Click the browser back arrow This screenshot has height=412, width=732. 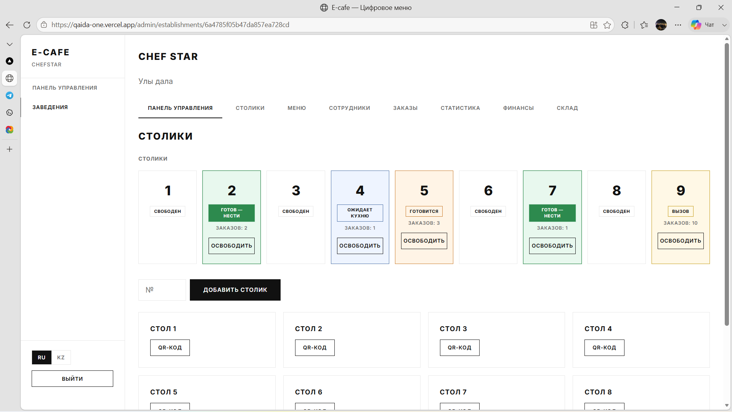[10, 25]
